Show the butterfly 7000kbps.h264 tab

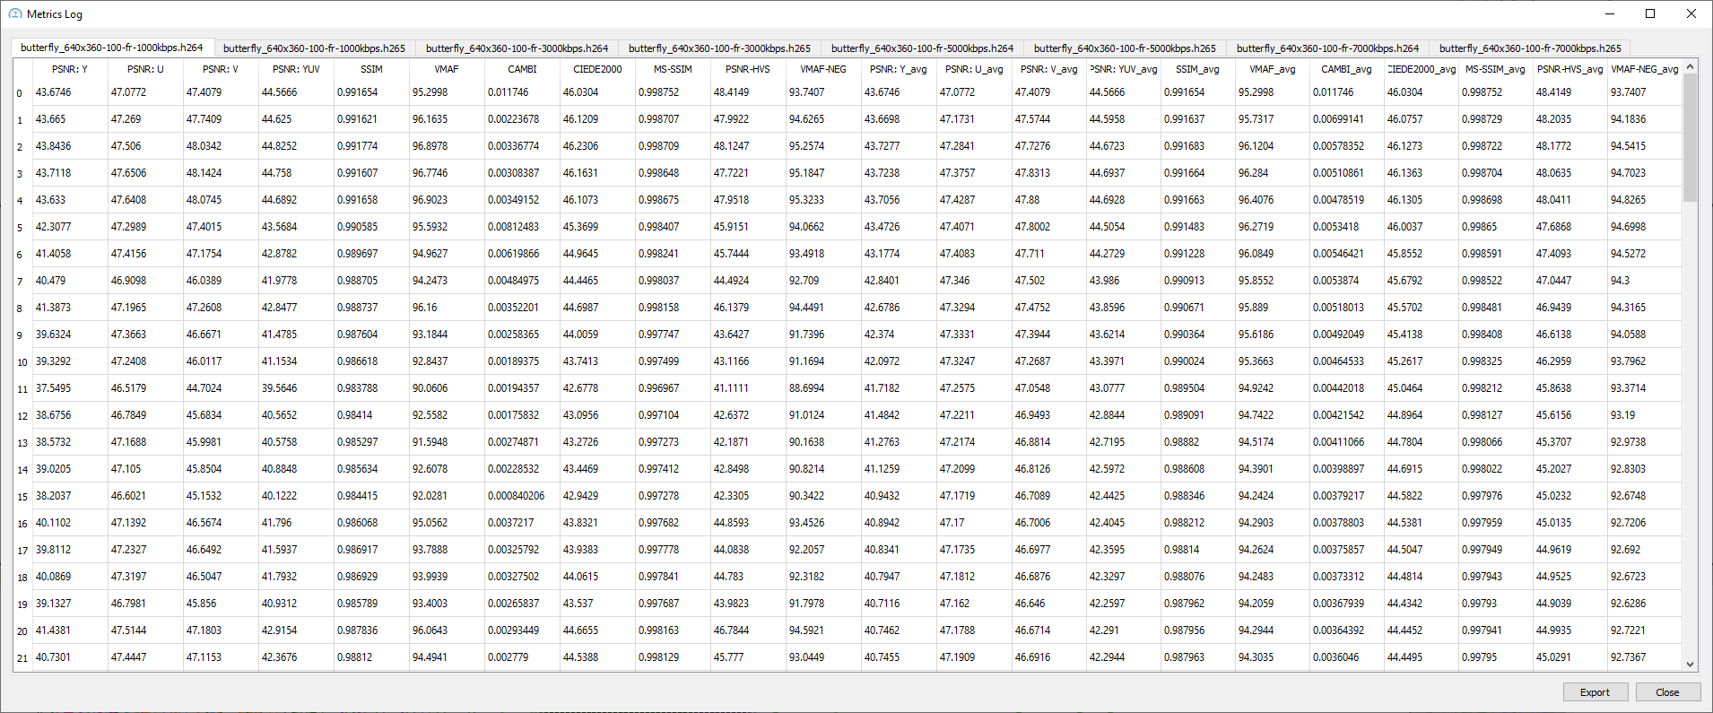(1327, 48)
